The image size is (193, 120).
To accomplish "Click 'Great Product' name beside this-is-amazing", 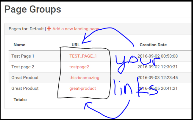I will pos(25,78).
